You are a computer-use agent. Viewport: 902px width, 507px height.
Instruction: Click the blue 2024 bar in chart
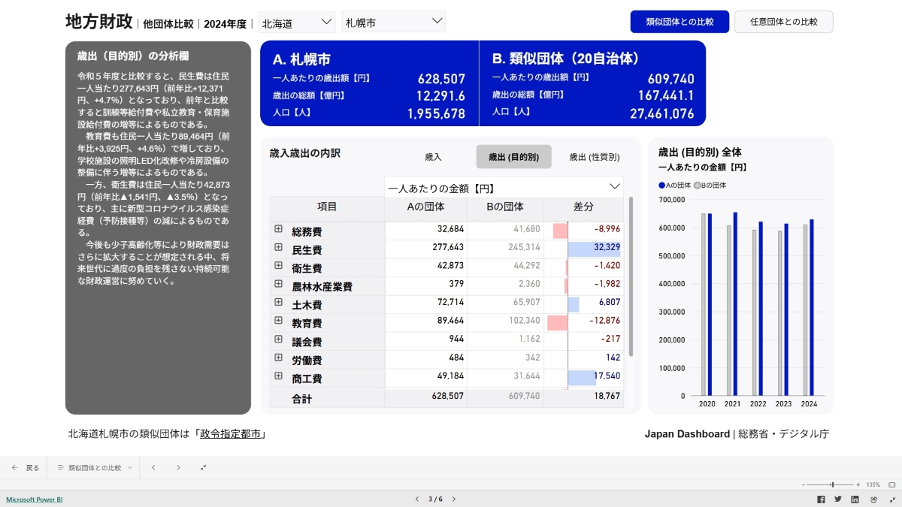pyautogui.click(x=811, y=307)
